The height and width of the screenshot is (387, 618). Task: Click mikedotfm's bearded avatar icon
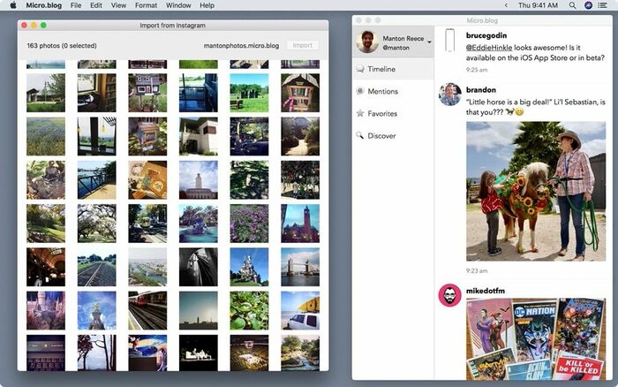point(449,295)
